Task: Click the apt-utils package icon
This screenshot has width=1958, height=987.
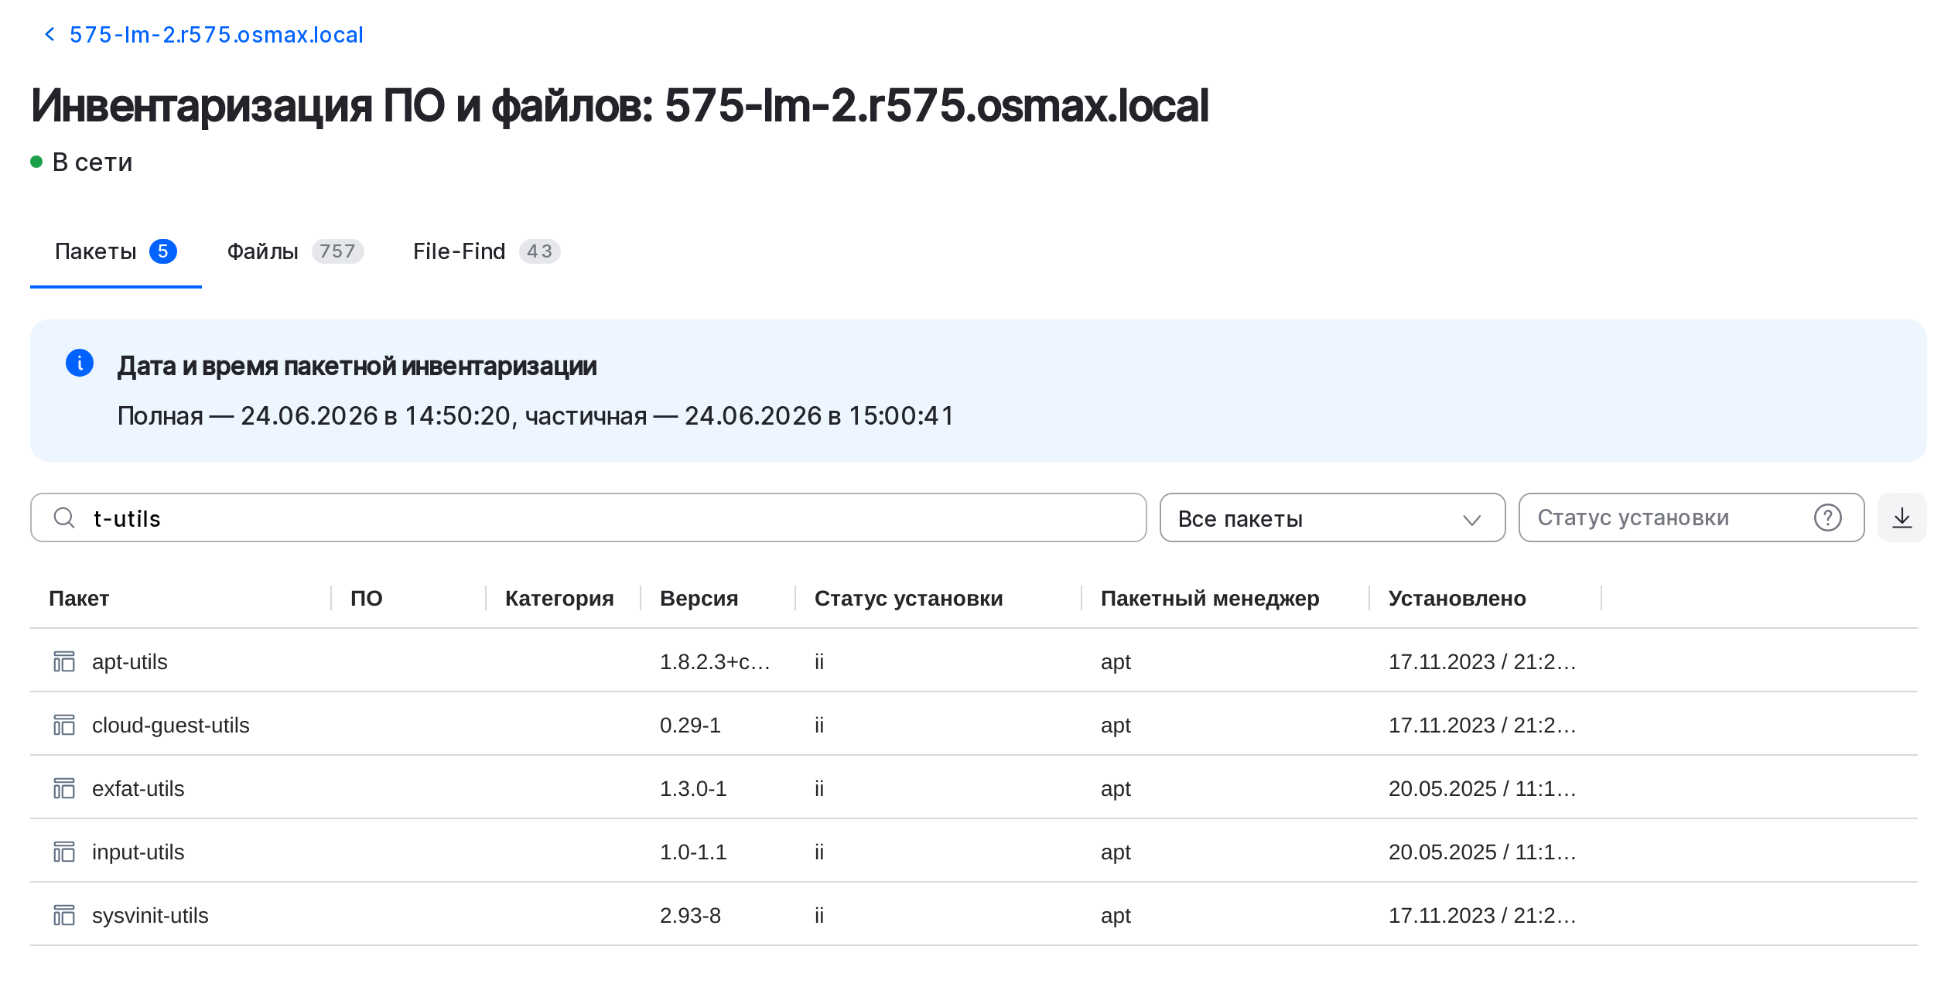Action: pyautogui.click(x=63, y=661)
